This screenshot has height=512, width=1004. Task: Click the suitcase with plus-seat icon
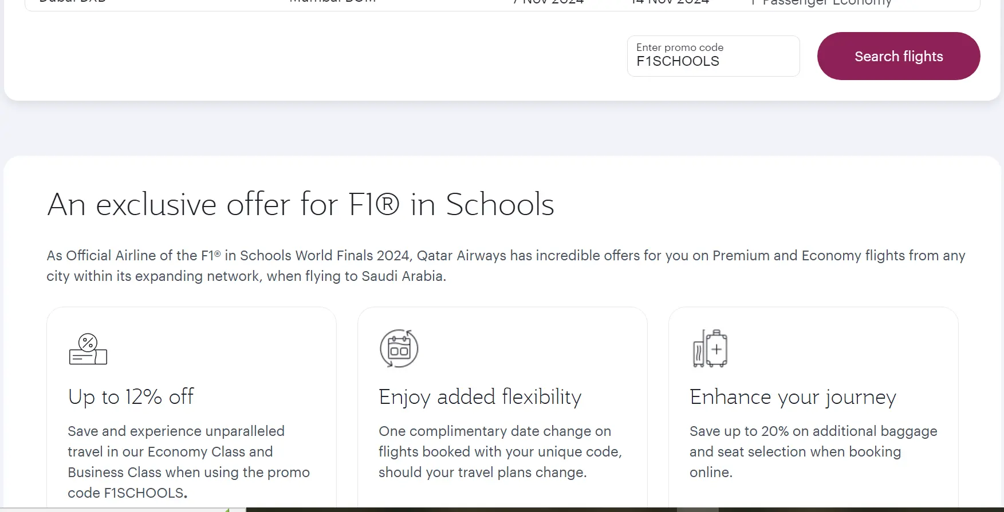(x=710, y=348)
